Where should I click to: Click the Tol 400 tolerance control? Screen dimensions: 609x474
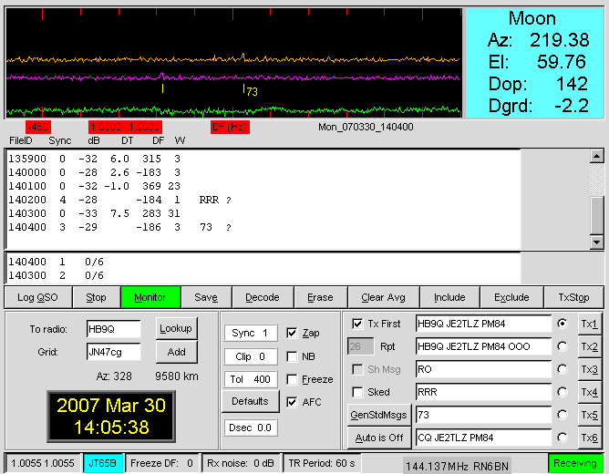(250, 379)
